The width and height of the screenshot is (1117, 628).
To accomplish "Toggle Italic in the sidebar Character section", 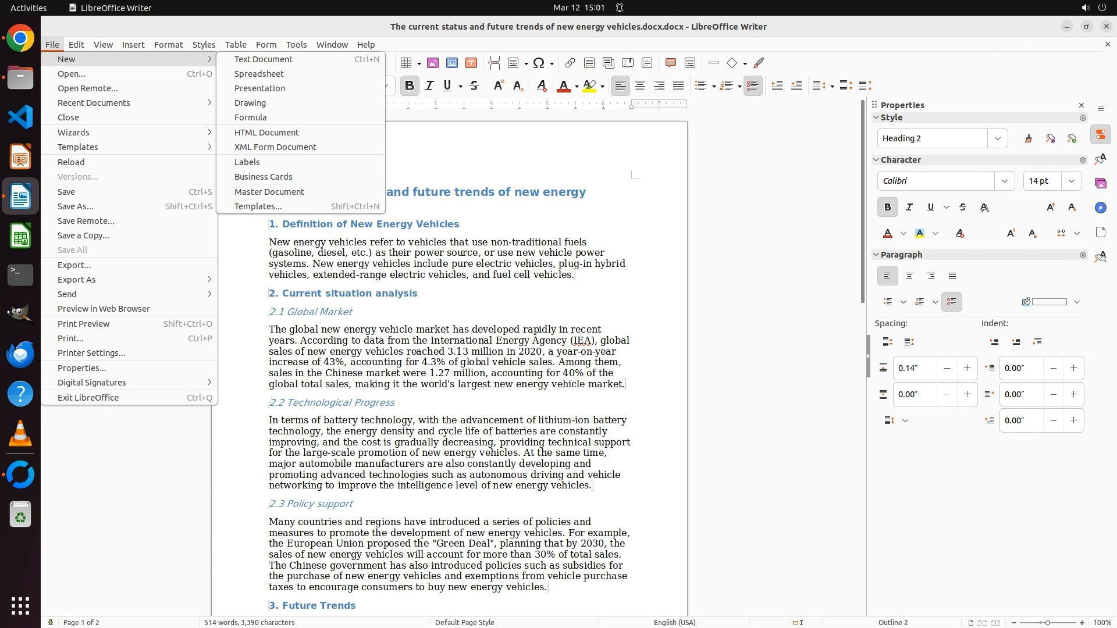I will click(909, 207).
